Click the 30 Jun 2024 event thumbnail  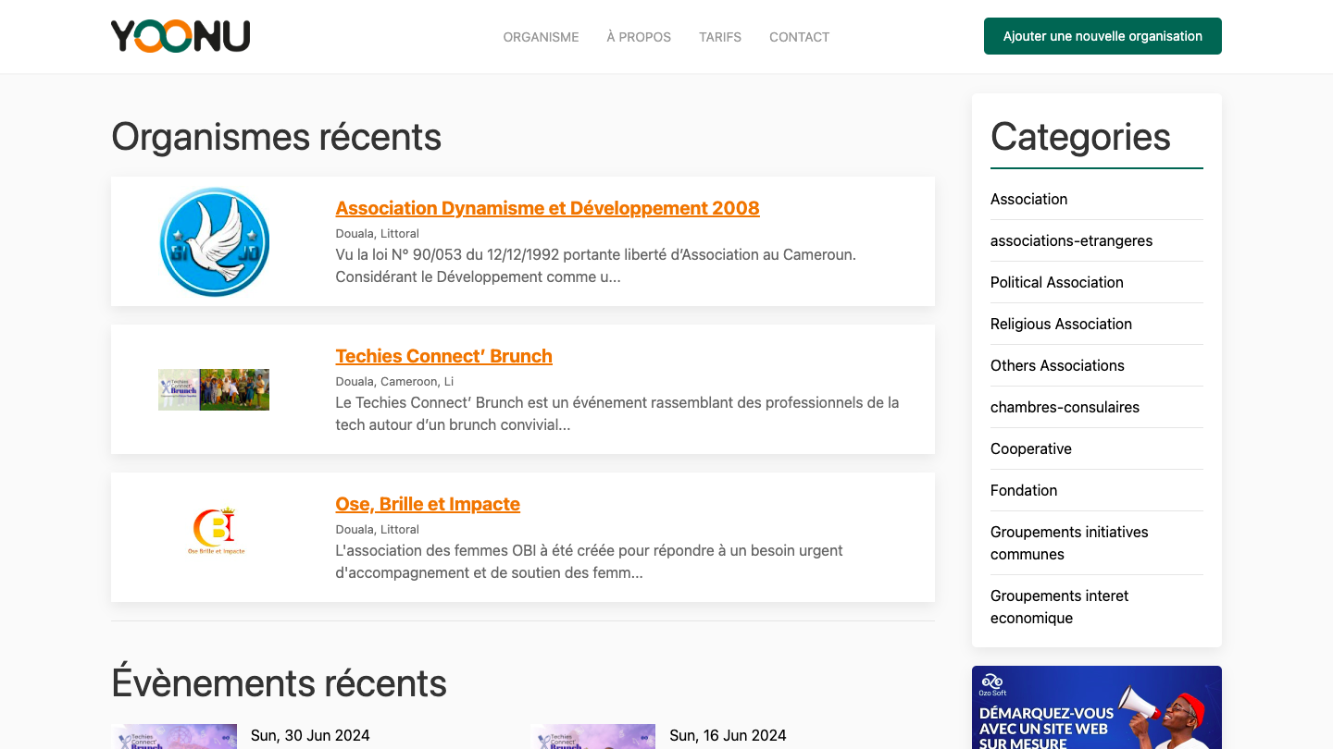[174, 736]
